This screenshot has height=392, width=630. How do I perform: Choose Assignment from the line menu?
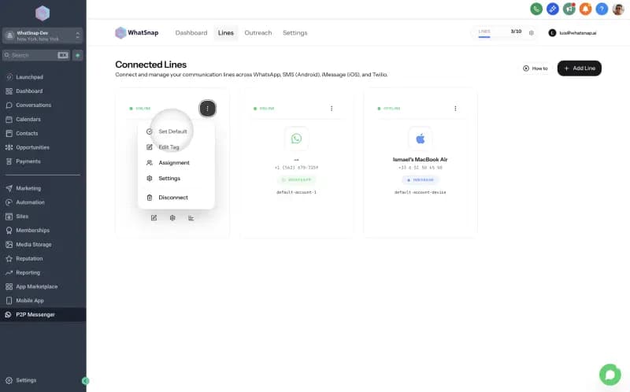(x=174, y=163)
